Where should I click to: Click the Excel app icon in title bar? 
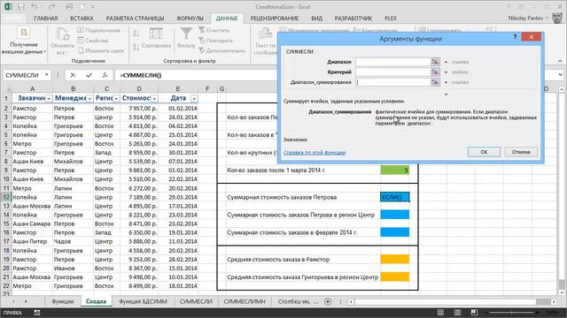coord(8,6)
